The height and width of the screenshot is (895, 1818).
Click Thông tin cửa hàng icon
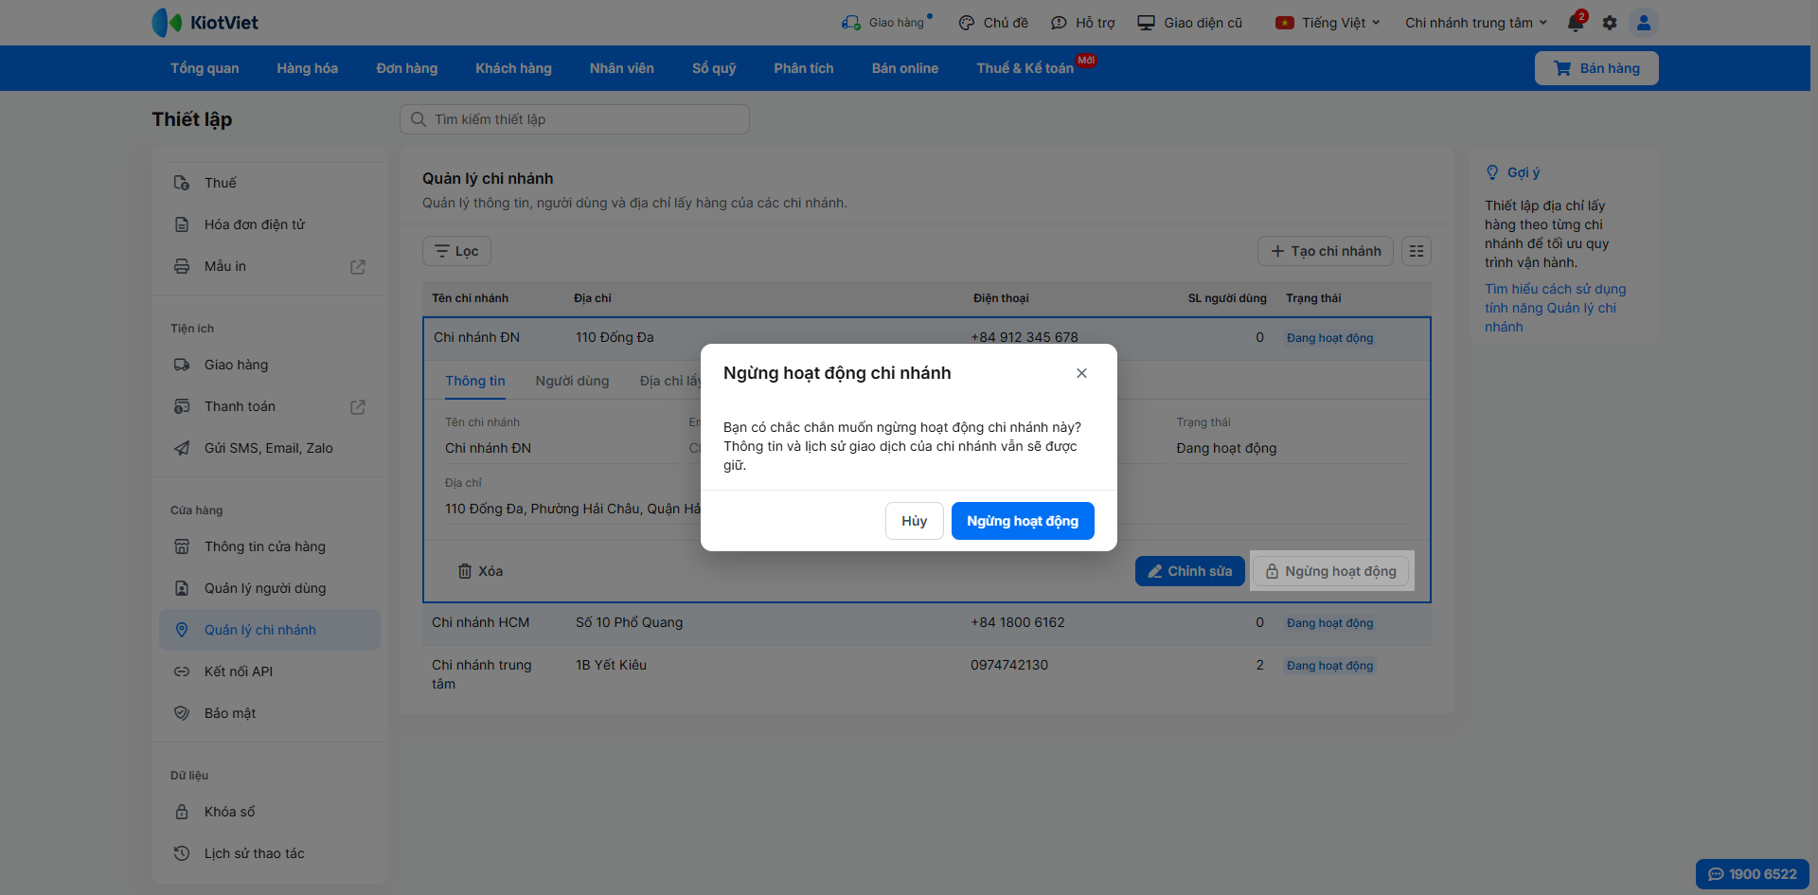pyautogui.click(x=182, y=546)
